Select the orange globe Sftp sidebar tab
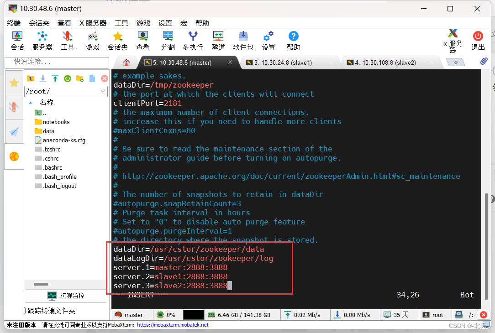495x333 pixels. (14, 156)
